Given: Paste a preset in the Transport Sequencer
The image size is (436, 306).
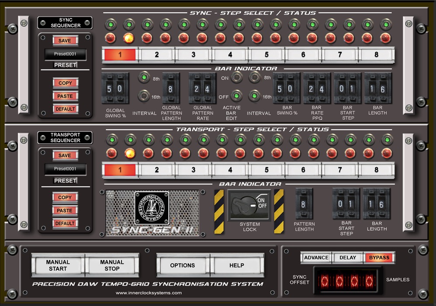Looking at the screenshot, I should click(65, 210).
